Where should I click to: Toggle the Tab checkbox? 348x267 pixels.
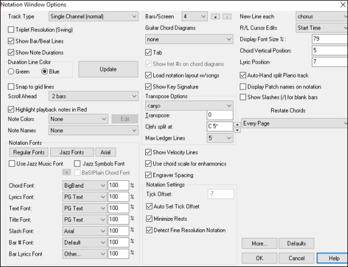click(149, 52)
